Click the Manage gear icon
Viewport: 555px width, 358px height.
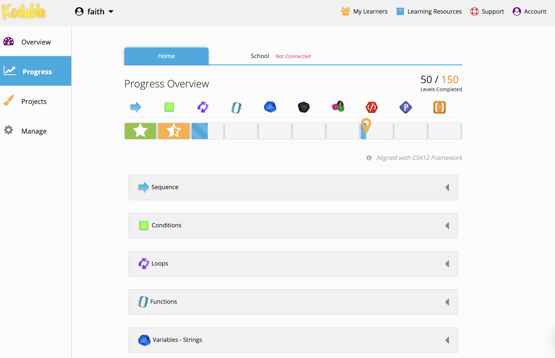pos(9,130)
